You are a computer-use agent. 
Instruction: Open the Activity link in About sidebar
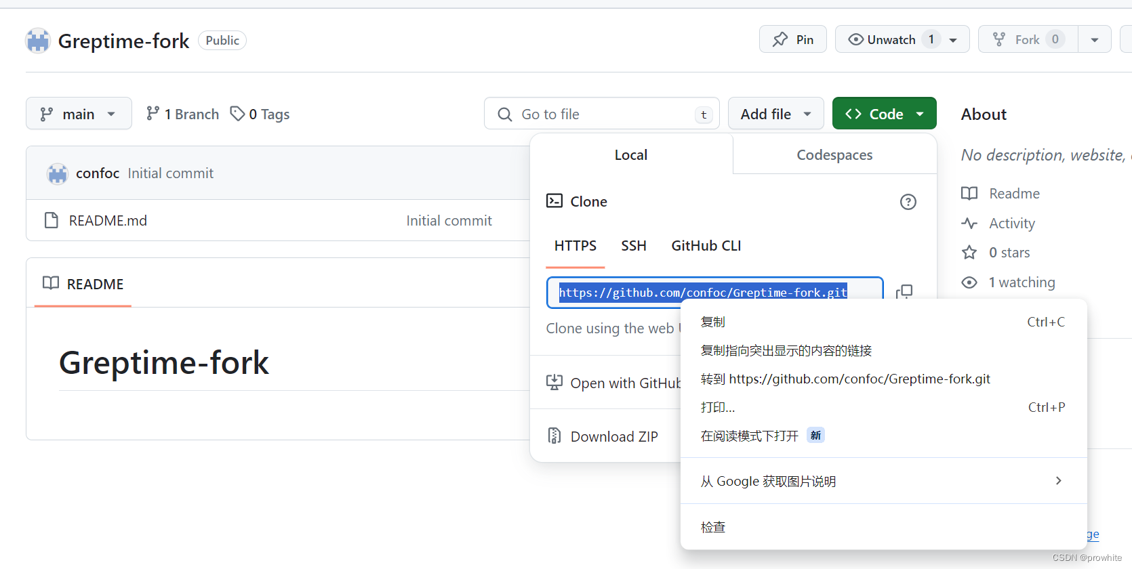tap(1012, 224)
